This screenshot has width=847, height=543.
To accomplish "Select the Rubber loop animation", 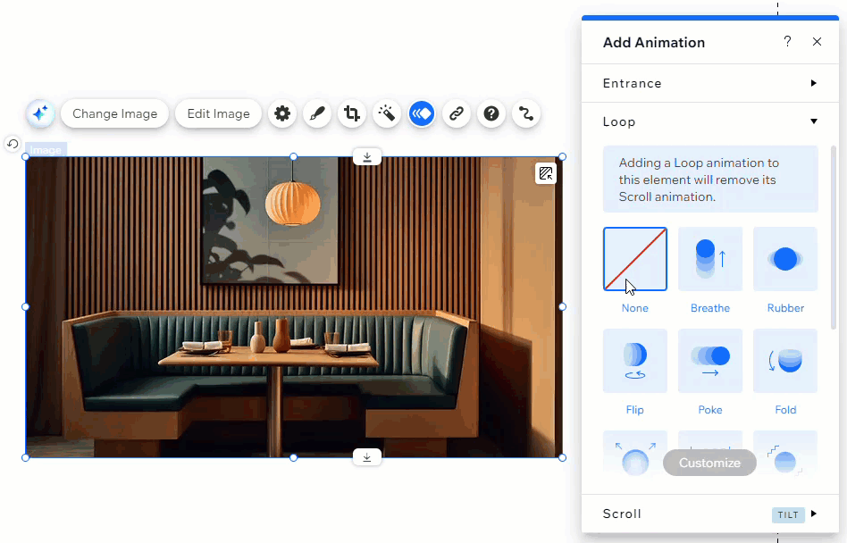I will click(x=784, y=259).
